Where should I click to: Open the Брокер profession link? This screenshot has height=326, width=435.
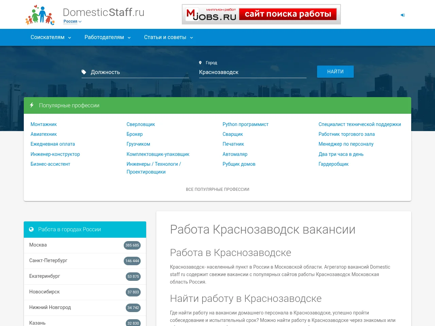click(x=135, y=134)
